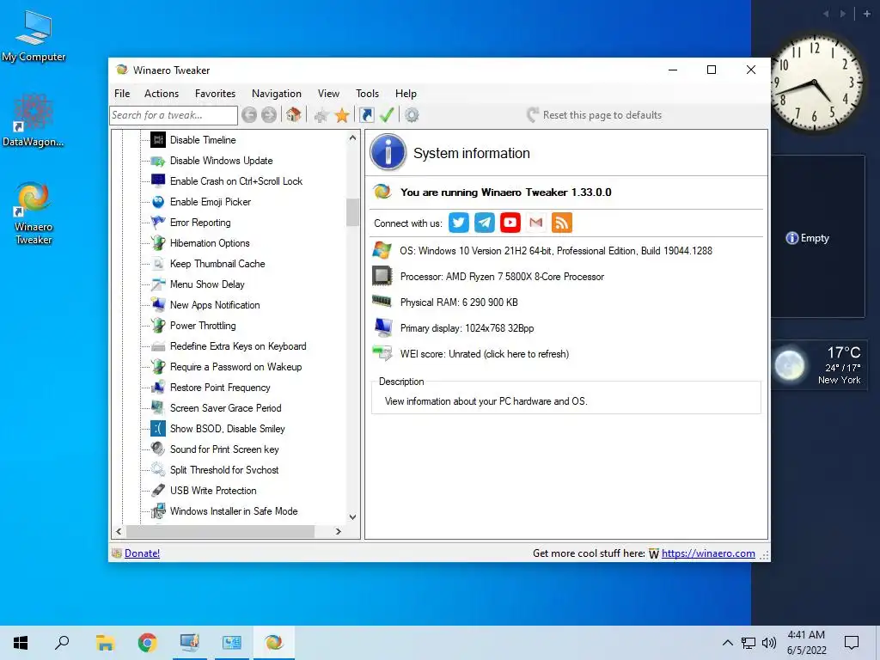Click the USB Write Protection drive icon
880x660 pixels.
coord(158,491)
